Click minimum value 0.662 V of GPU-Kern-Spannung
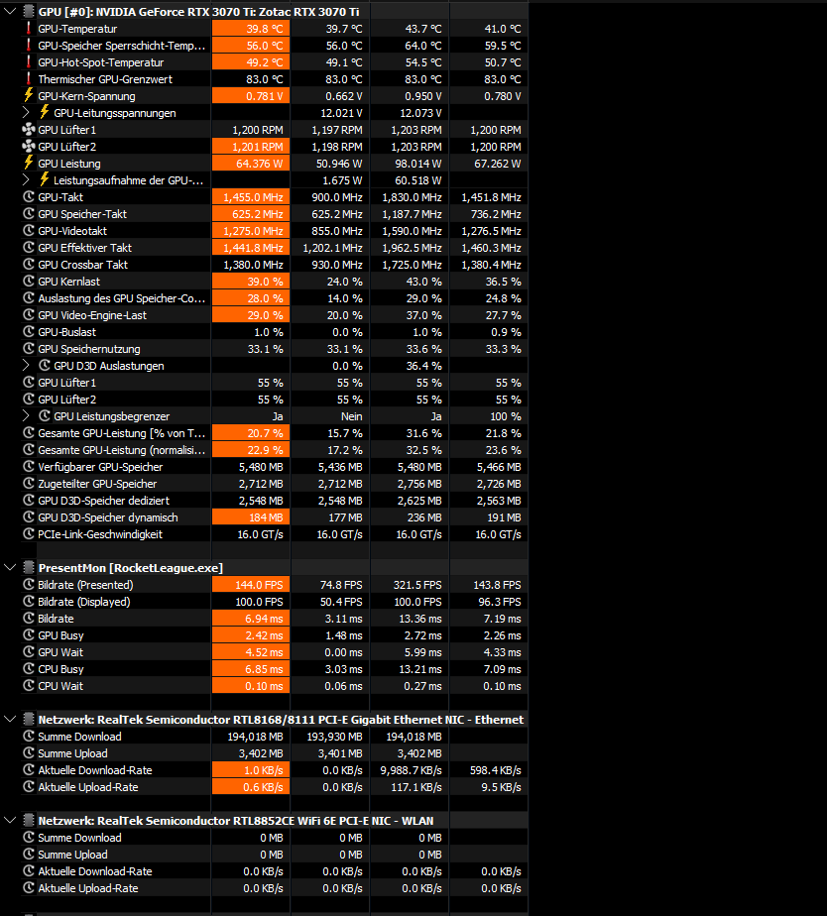This screenshot has height=916, width=827. (344, 96)
